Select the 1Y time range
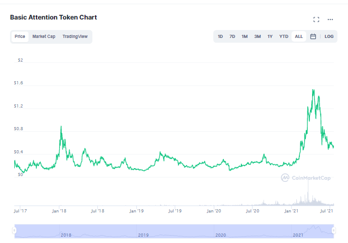The width and height of the screenshot is (348, 243). (270, 36)
